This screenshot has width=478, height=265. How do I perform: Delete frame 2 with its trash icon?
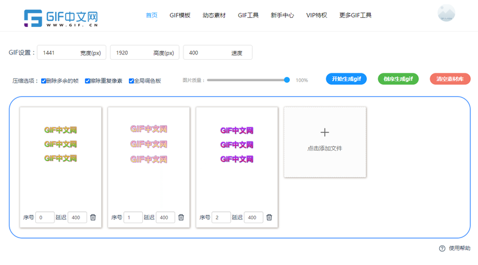[269, 217]
